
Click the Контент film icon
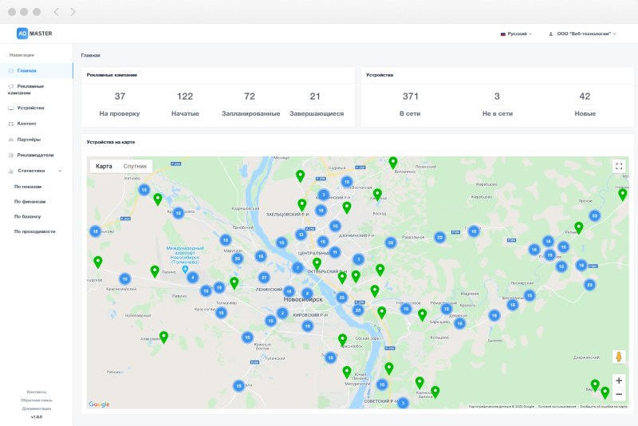(x=11, y=124)
